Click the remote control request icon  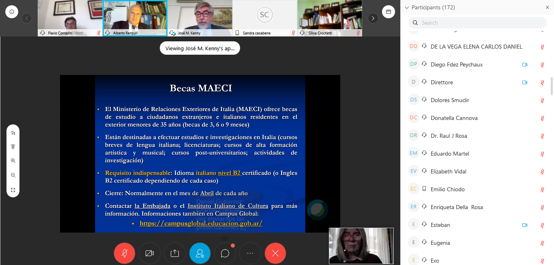pyautogui.click(x=13, y=147)
